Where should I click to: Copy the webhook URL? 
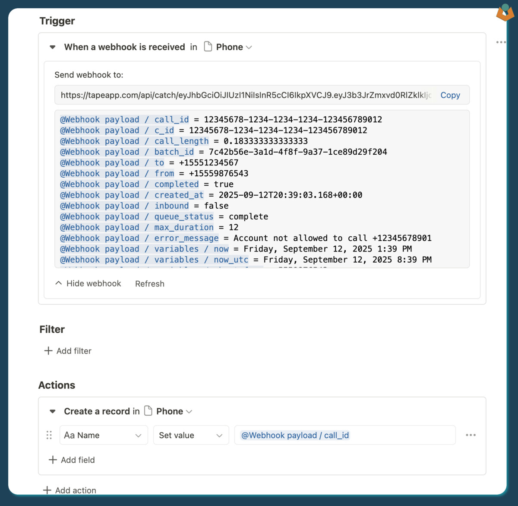[x=450, y=95]
